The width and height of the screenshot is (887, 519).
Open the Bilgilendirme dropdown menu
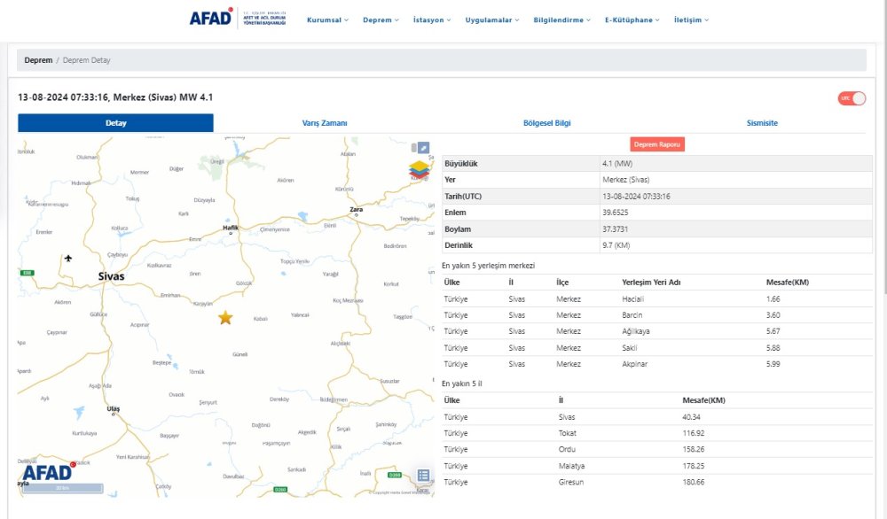561,19
